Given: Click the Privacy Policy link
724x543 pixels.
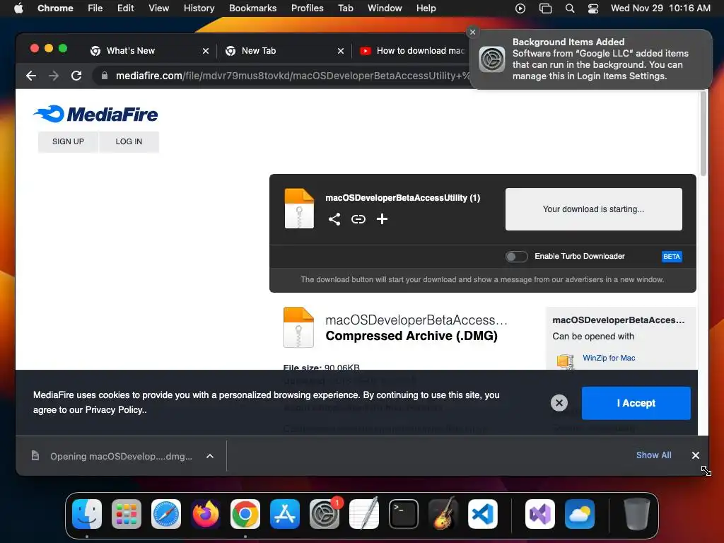Looking at the screenshot, I should pyautogui.click(x=115, y=410).
